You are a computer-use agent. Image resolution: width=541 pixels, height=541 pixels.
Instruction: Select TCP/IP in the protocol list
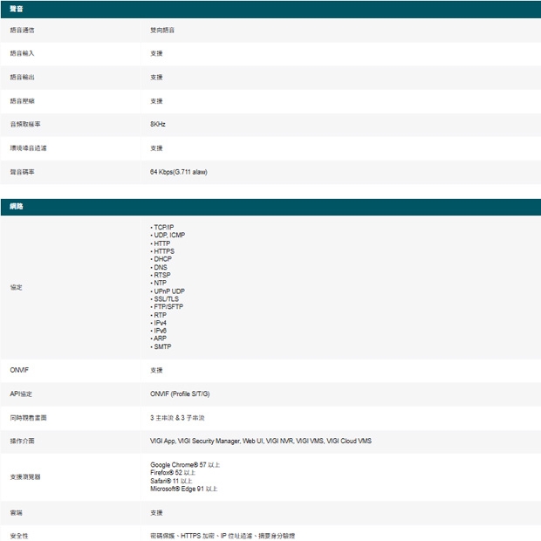(x=165, y=227)
